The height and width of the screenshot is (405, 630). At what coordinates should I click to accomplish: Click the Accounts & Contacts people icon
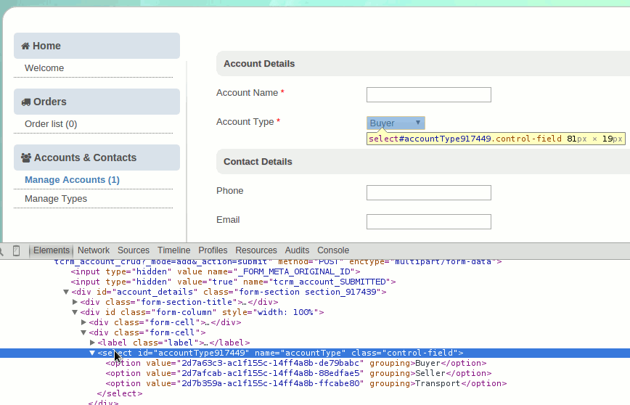tap(26, 157)
